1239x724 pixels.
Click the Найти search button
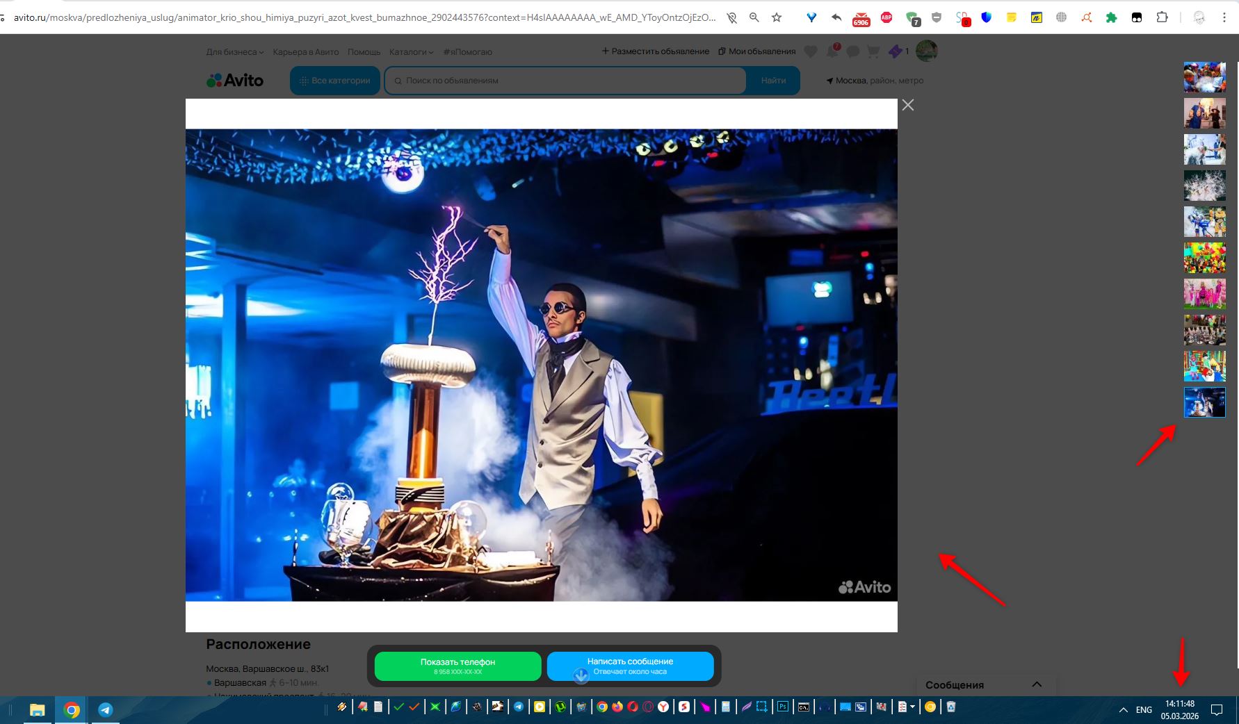(x=773, y=81)
